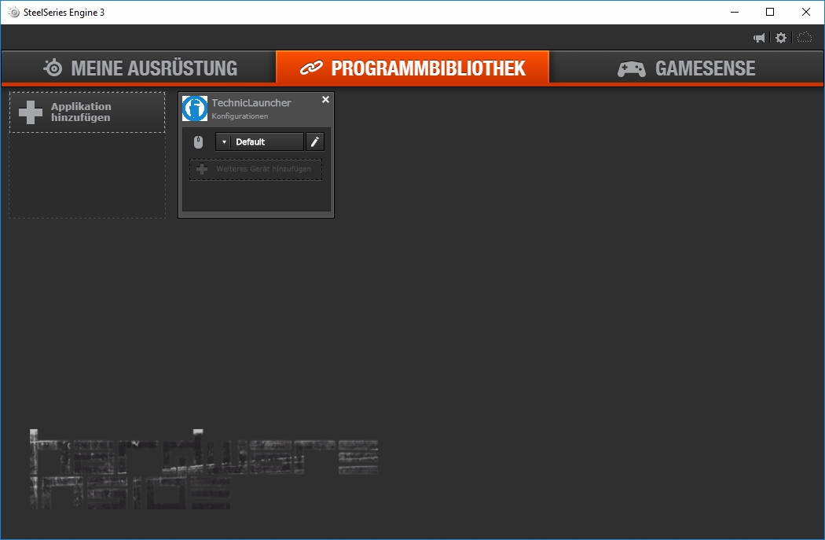Click the mouse device icon
Viewport: 825px width, 540px height.
pos(199,142)
